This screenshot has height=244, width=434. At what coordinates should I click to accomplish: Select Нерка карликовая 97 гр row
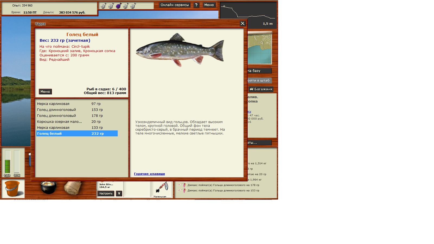(77, 104)
